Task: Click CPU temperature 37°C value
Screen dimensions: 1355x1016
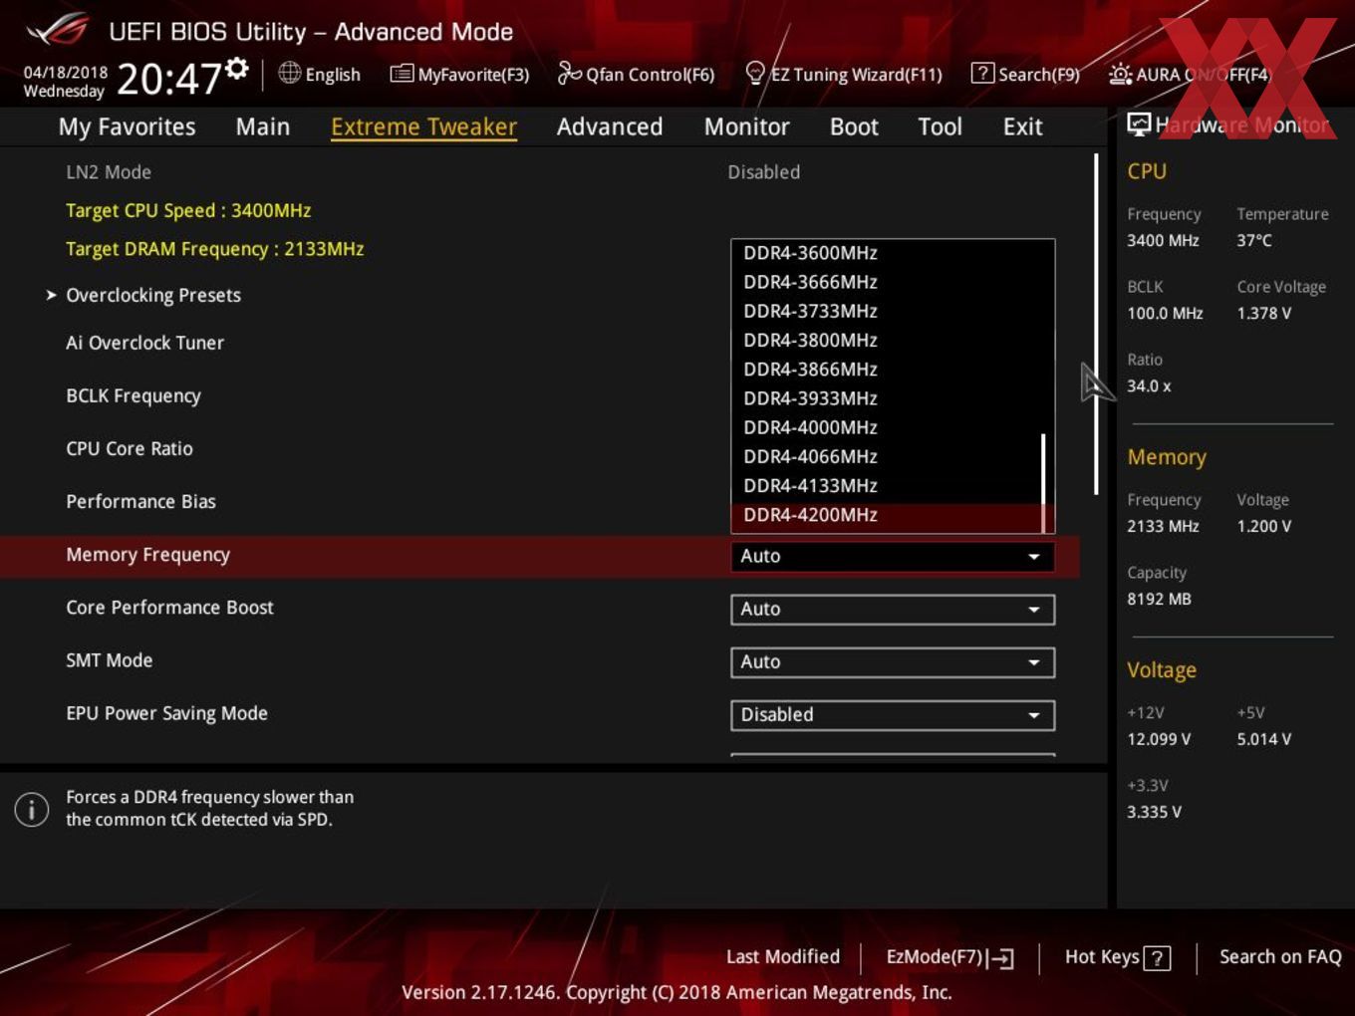Action: coord(1253,240)
